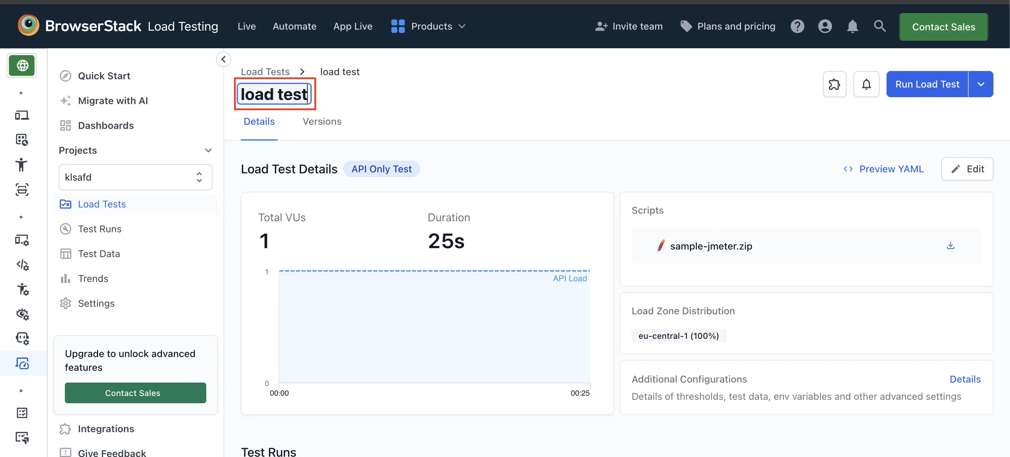
Task: Open the help question mark icon
Action: (797, 26)
